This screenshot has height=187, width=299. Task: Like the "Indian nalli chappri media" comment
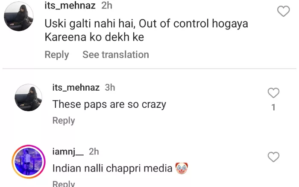(x=273, y=157)
